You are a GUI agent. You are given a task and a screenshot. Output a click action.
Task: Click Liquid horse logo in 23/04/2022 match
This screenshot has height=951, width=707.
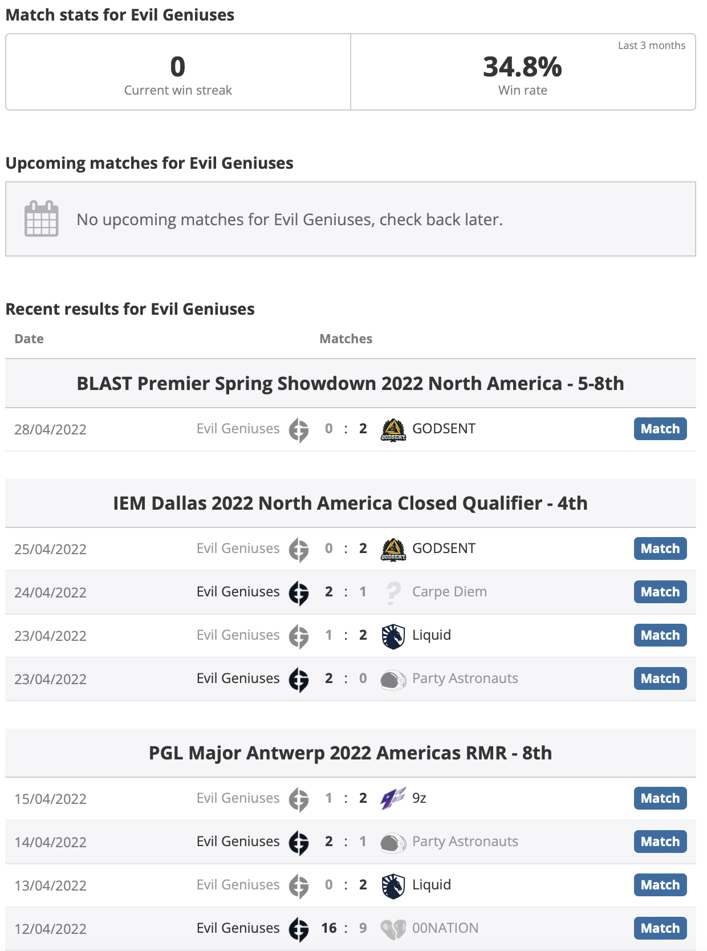[393, 636]
